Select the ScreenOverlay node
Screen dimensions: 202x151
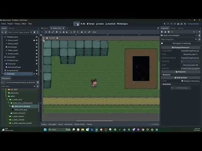12,70
